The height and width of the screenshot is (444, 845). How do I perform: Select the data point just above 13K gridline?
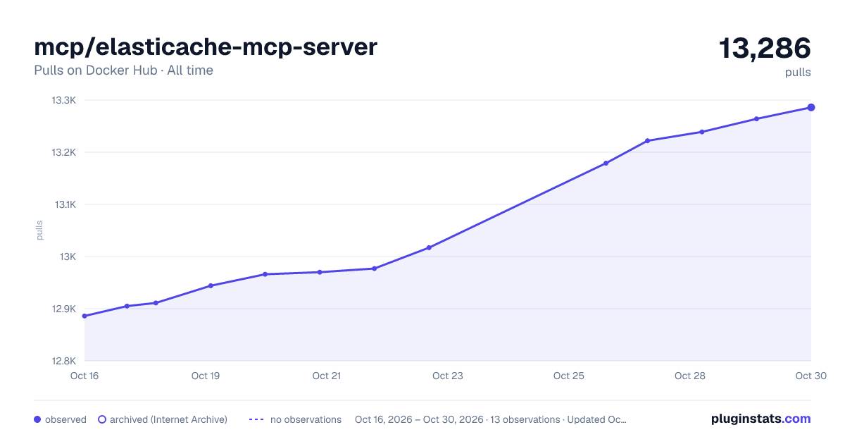[x=429, y=247]
